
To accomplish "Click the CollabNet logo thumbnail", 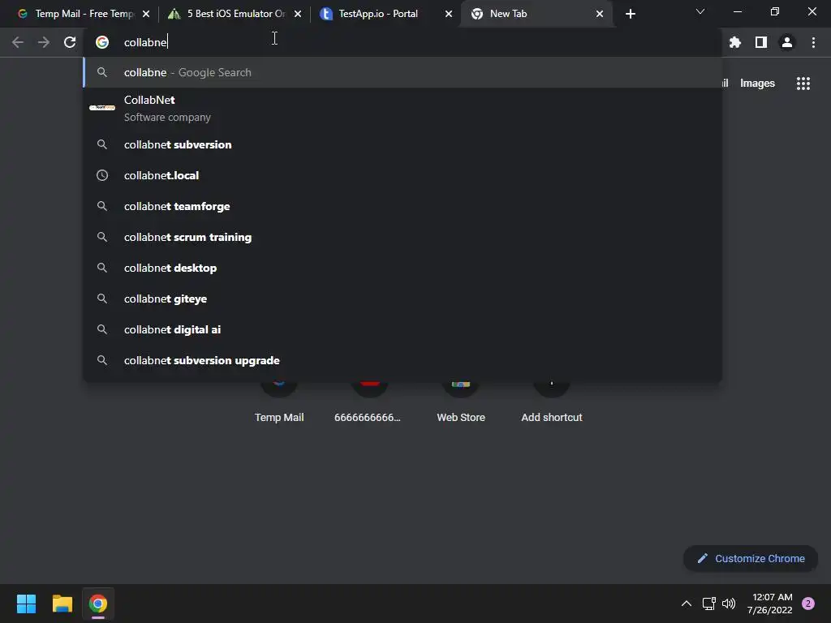I will (x=102, y=108).
